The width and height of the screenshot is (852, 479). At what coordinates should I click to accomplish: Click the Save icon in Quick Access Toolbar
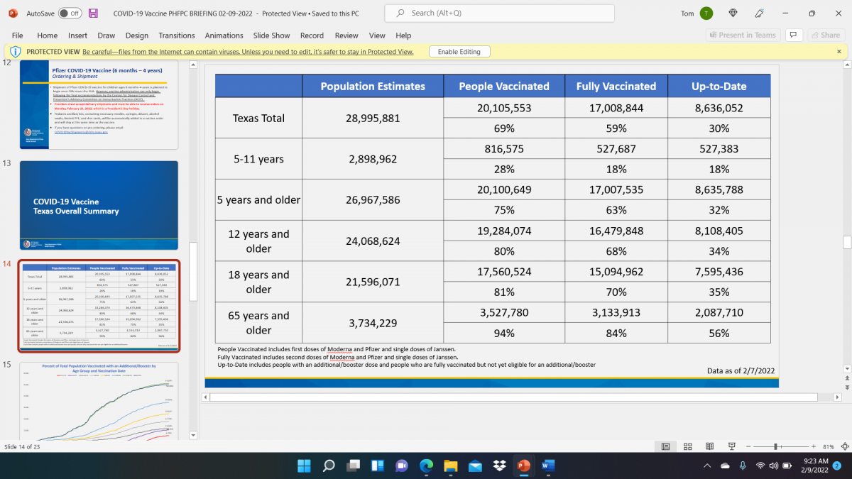click(93, 13)
